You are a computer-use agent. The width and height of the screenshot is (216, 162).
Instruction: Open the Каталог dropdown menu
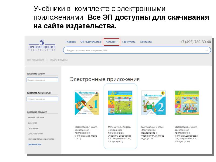112,42
